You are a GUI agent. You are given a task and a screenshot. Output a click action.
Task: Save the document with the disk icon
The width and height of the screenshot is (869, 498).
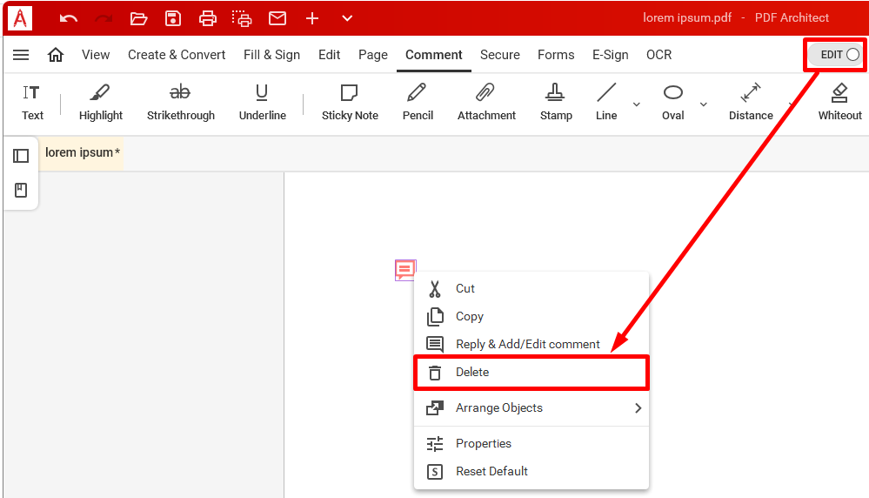tap(173, 18)
